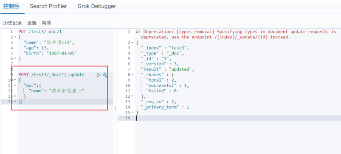Collapse the "_shards" fold arrow in response
The width and height of the screenshot is (341, 154).
click(x=132, y=75)
